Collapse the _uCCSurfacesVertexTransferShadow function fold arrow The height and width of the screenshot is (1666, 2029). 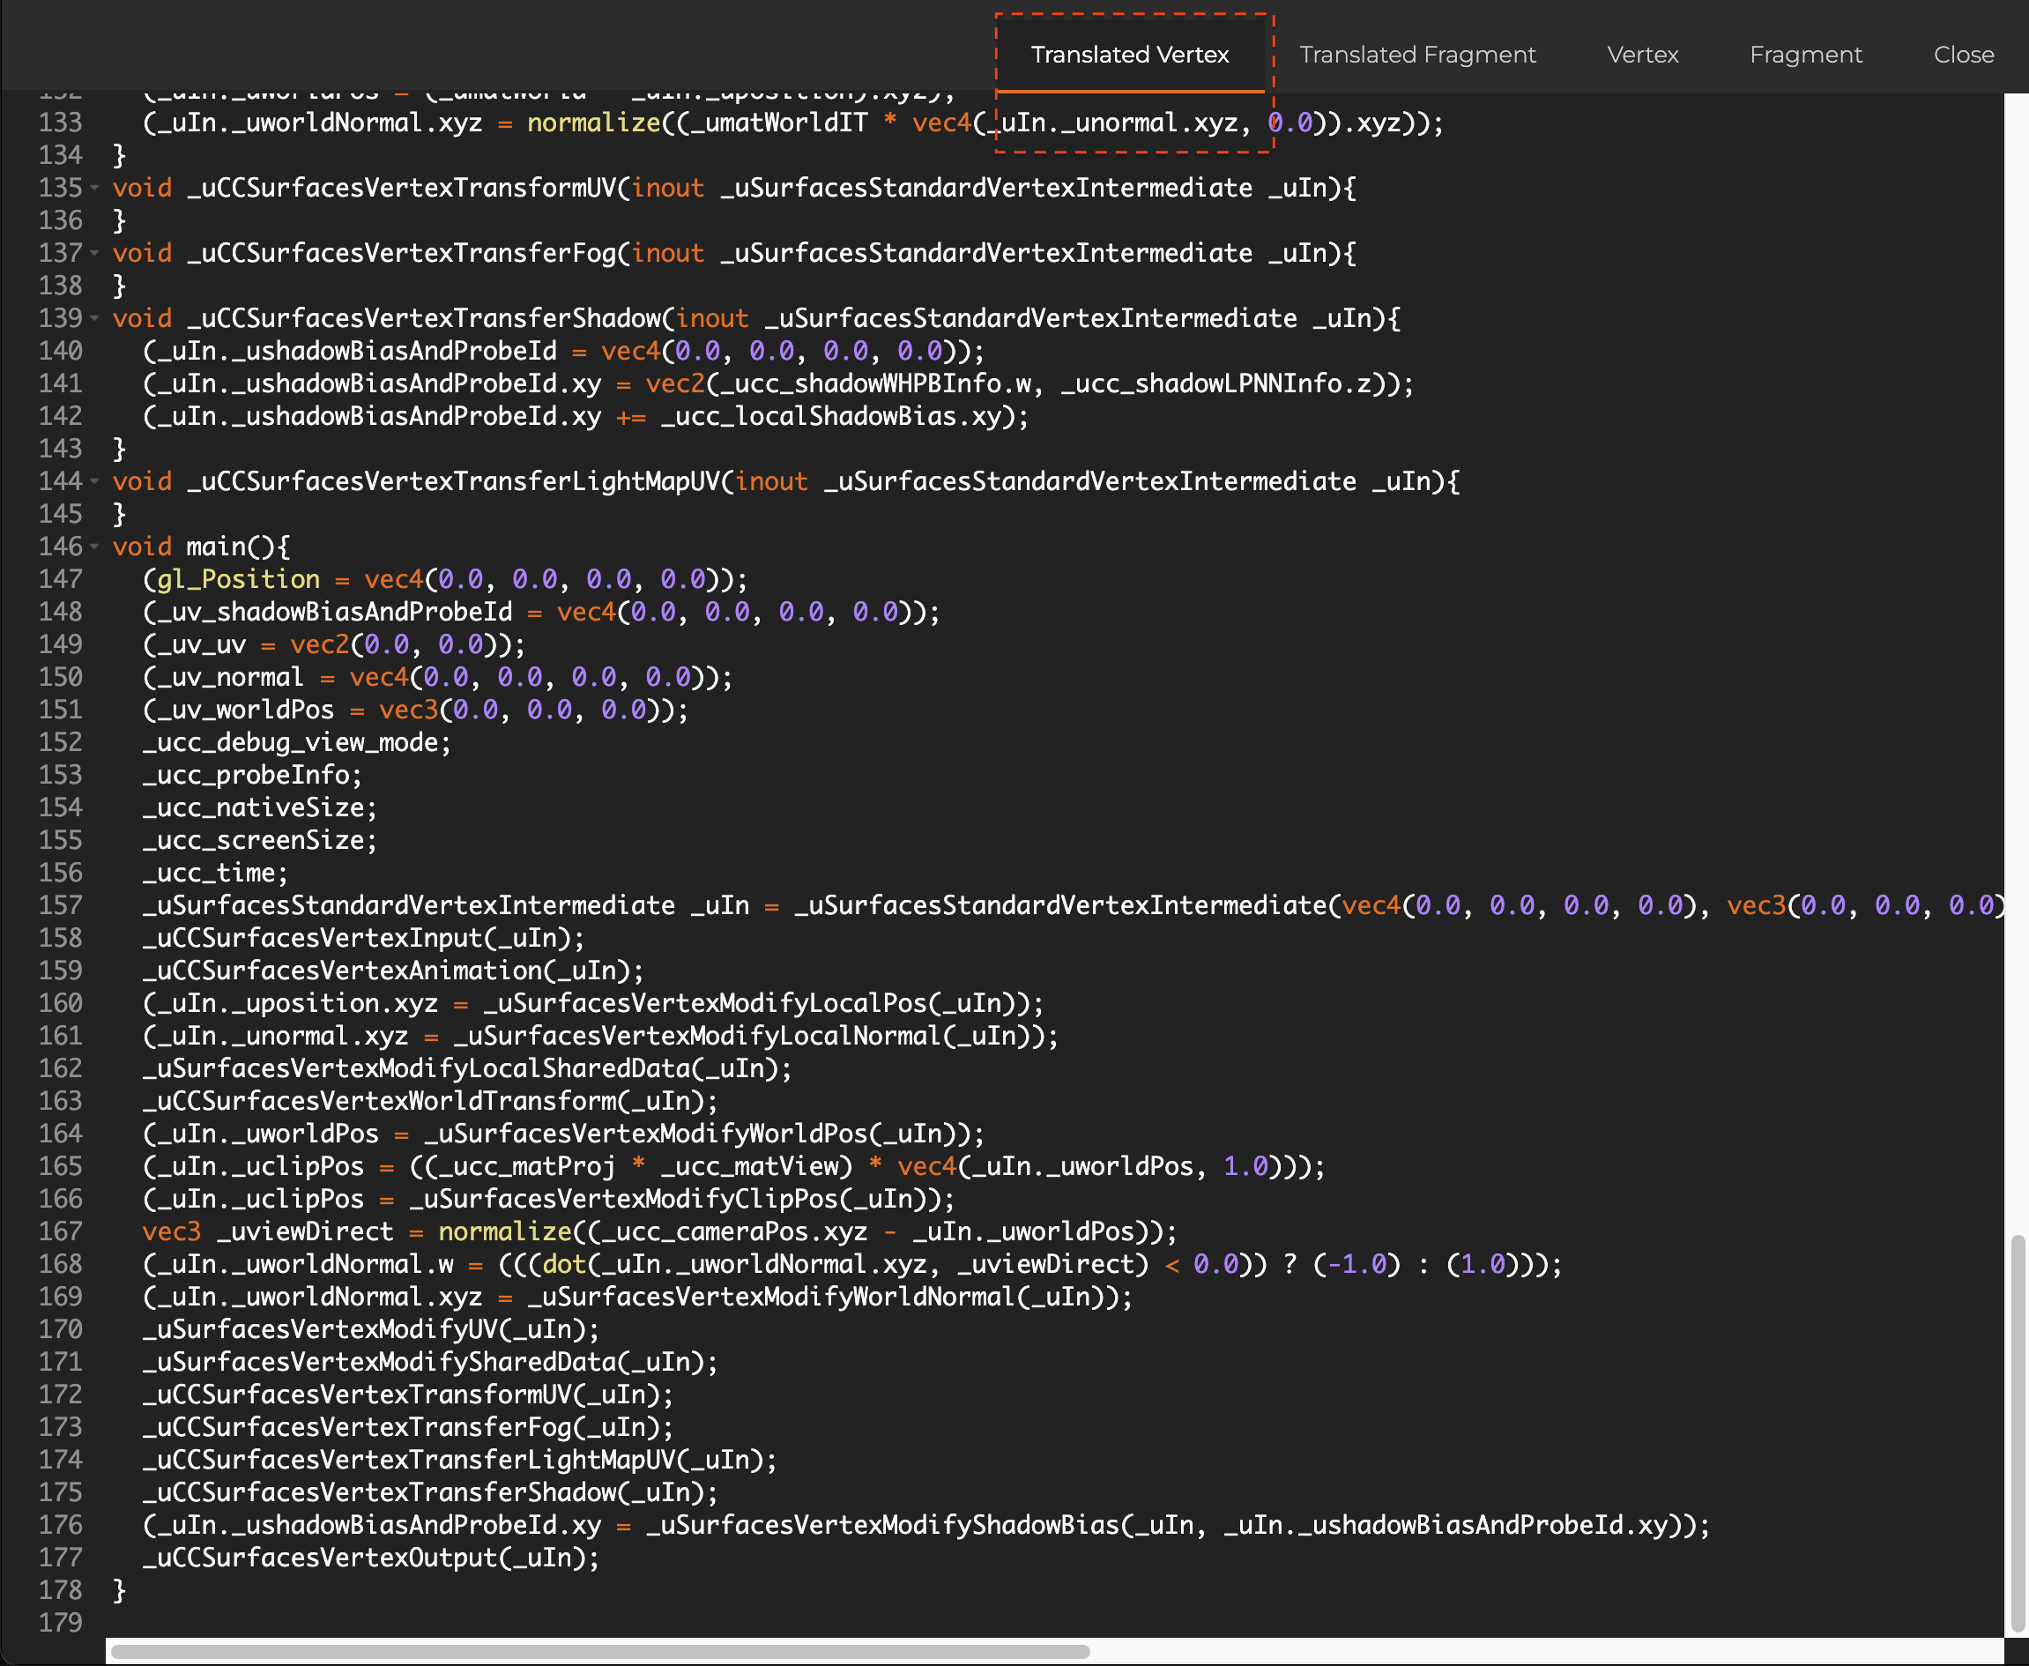click(94, 318)
